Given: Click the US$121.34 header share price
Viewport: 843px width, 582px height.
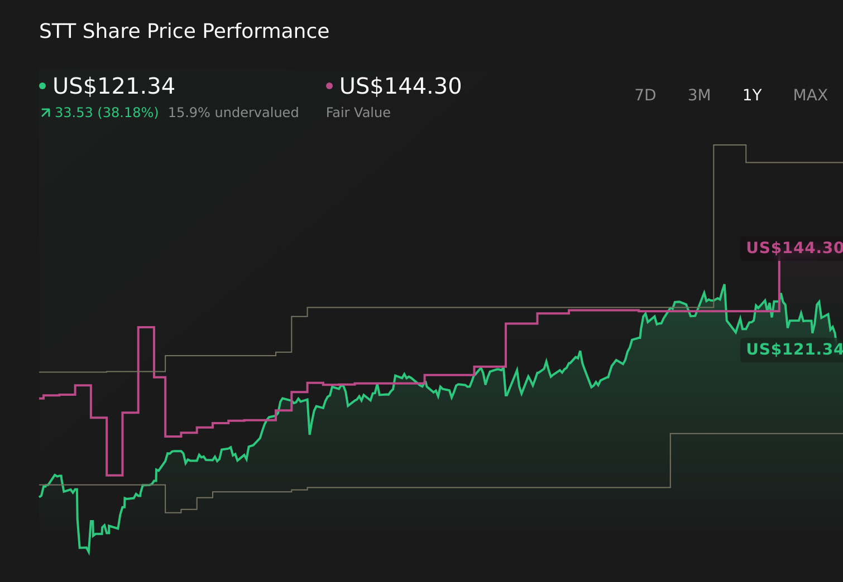Looking at the screenshot, I should pyautogui.click(x=114, y=86).
